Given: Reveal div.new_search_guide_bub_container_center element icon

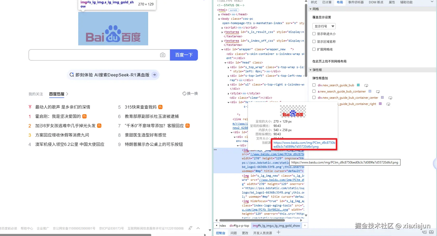Looking at the screenshot, I should click(390, 98).
